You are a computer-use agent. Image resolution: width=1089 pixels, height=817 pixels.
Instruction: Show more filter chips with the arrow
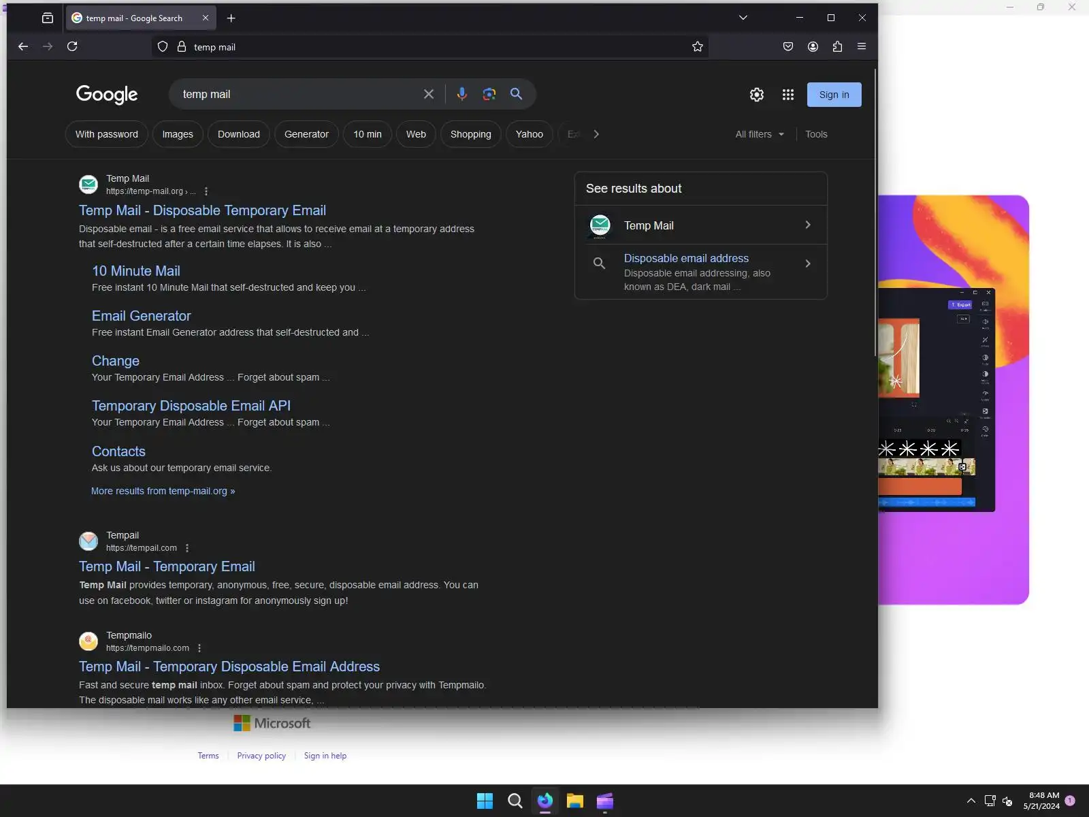coord(596,134)
